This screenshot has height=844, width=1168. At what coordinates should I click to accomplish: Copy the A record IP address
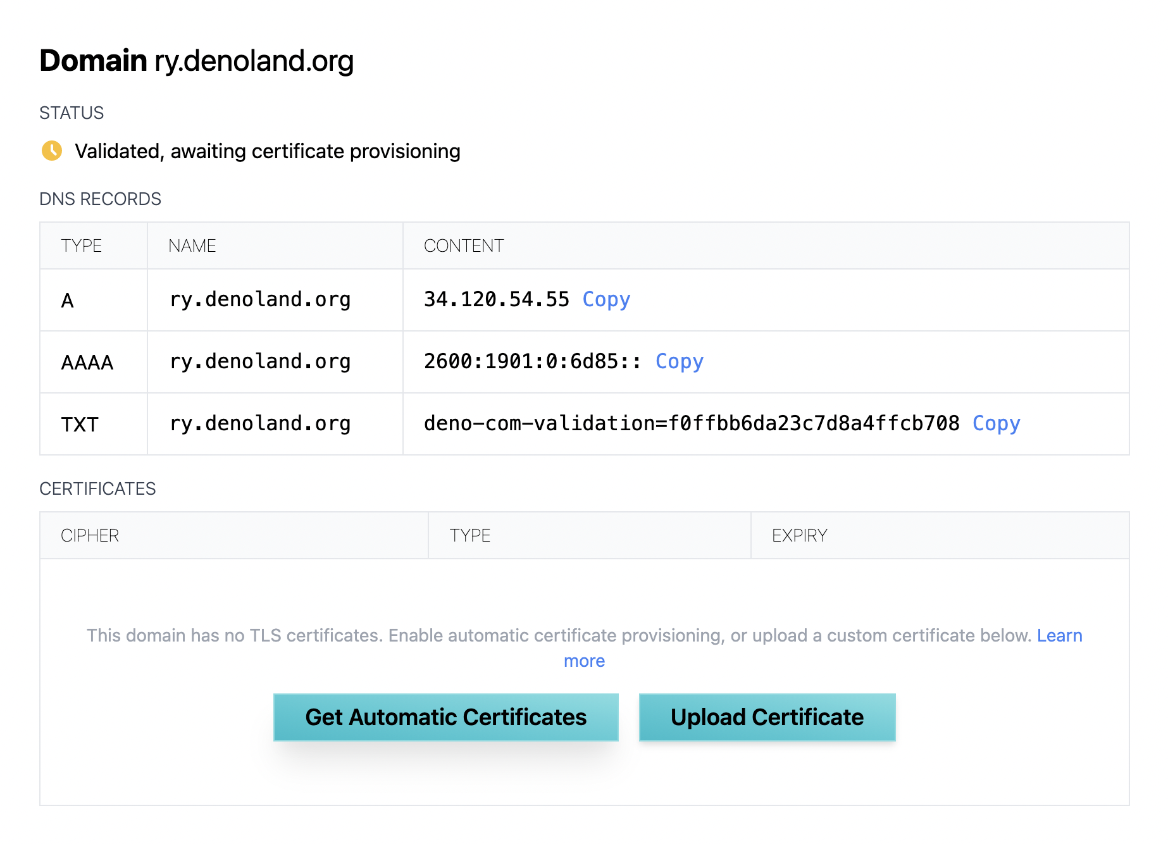click(606, 299)
